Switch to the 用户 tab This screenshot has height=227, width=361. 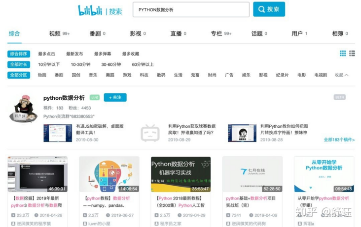coord(299,33)
